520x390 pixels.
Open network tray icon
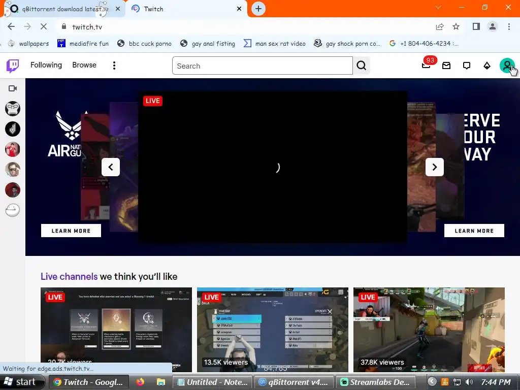click(x=457, y=382)
